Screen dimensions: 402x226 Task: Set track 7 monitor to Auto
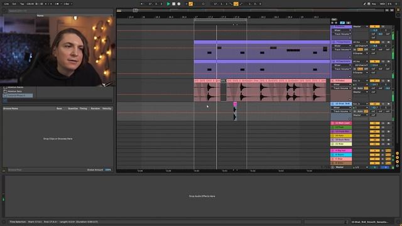click(360, 50)
